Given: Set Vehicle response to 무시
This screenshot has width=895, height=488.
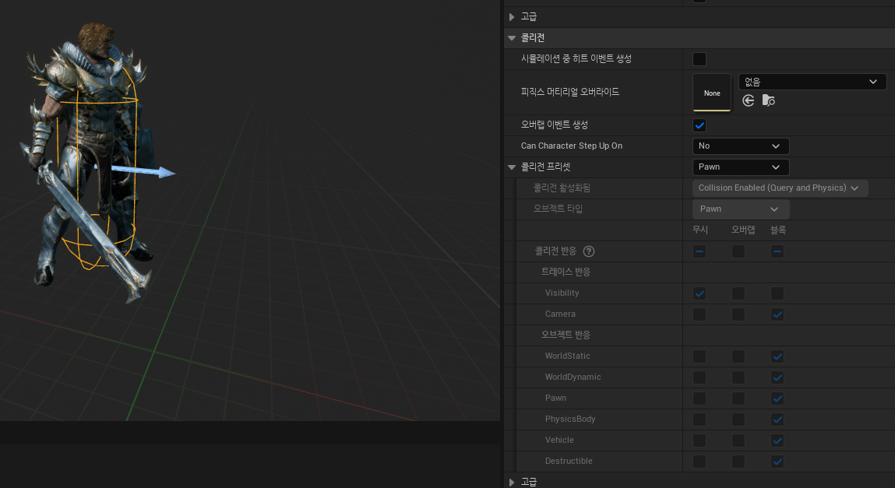Looking at the screenshot, I should tap(699, 441).
